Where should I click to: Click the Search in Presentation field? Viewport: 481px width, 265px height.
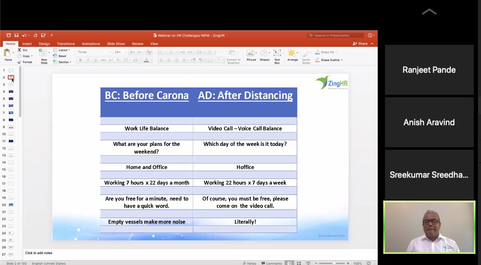335,35
